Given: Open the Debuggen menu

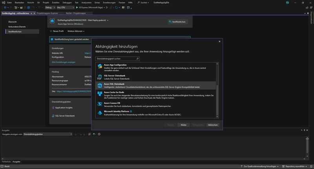Looking at the screenshot, I should coord(67,3).
